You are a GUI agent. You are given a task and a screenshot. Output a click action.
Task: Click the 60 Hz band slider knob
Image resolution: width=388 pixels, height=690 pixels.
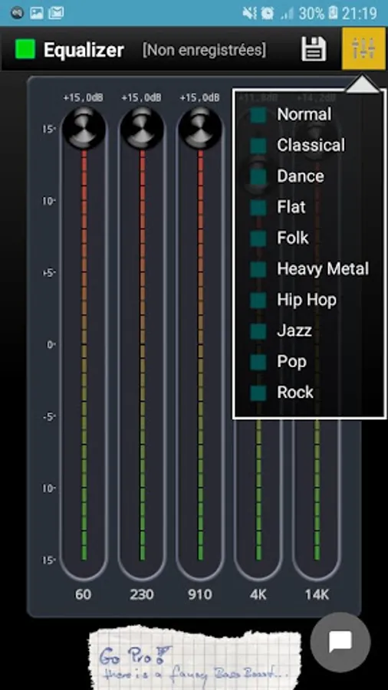(x=84, y=127)
